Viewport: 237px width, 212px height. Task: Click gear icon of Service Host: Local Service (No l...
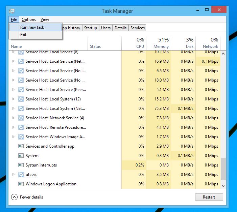pyautogui.click(x=21, y=71)
